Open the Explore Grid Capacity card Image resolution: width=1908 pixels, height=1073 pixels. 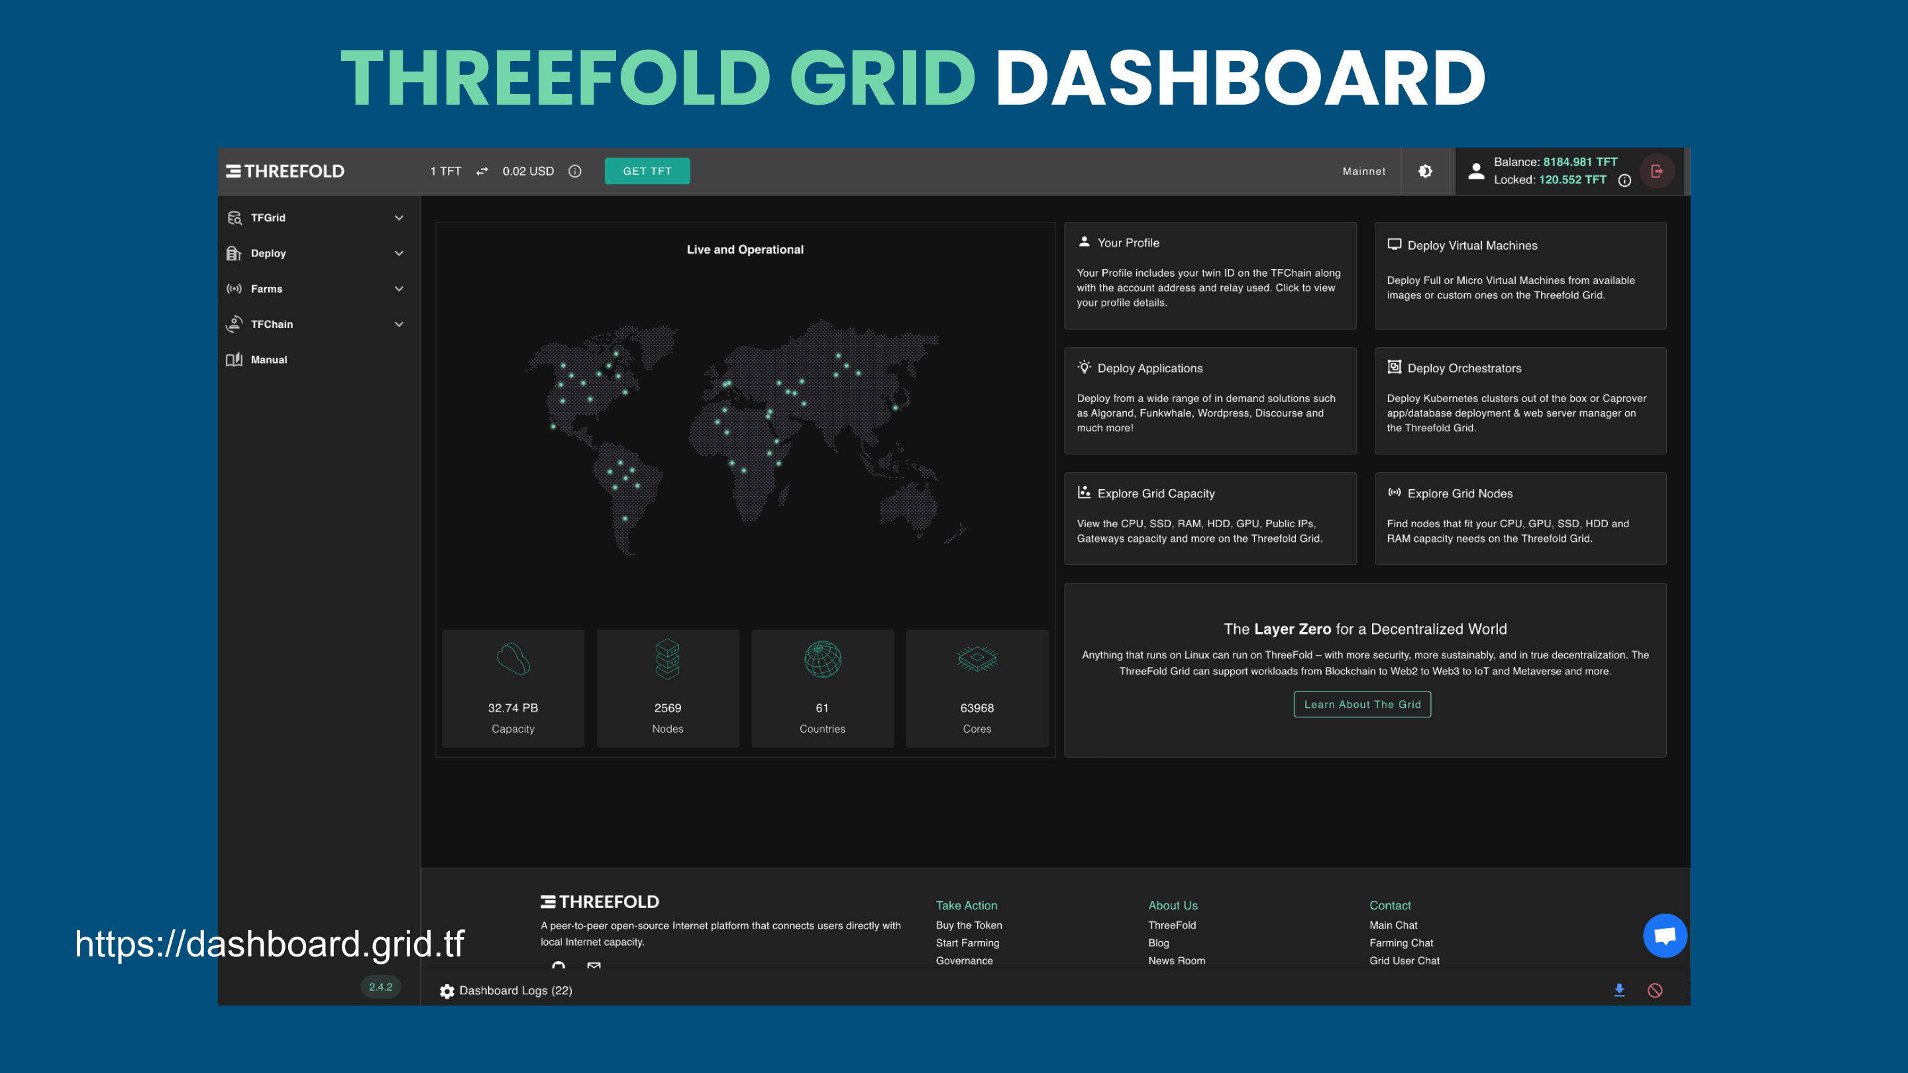pyautogui.click(x=1210, y=519)
